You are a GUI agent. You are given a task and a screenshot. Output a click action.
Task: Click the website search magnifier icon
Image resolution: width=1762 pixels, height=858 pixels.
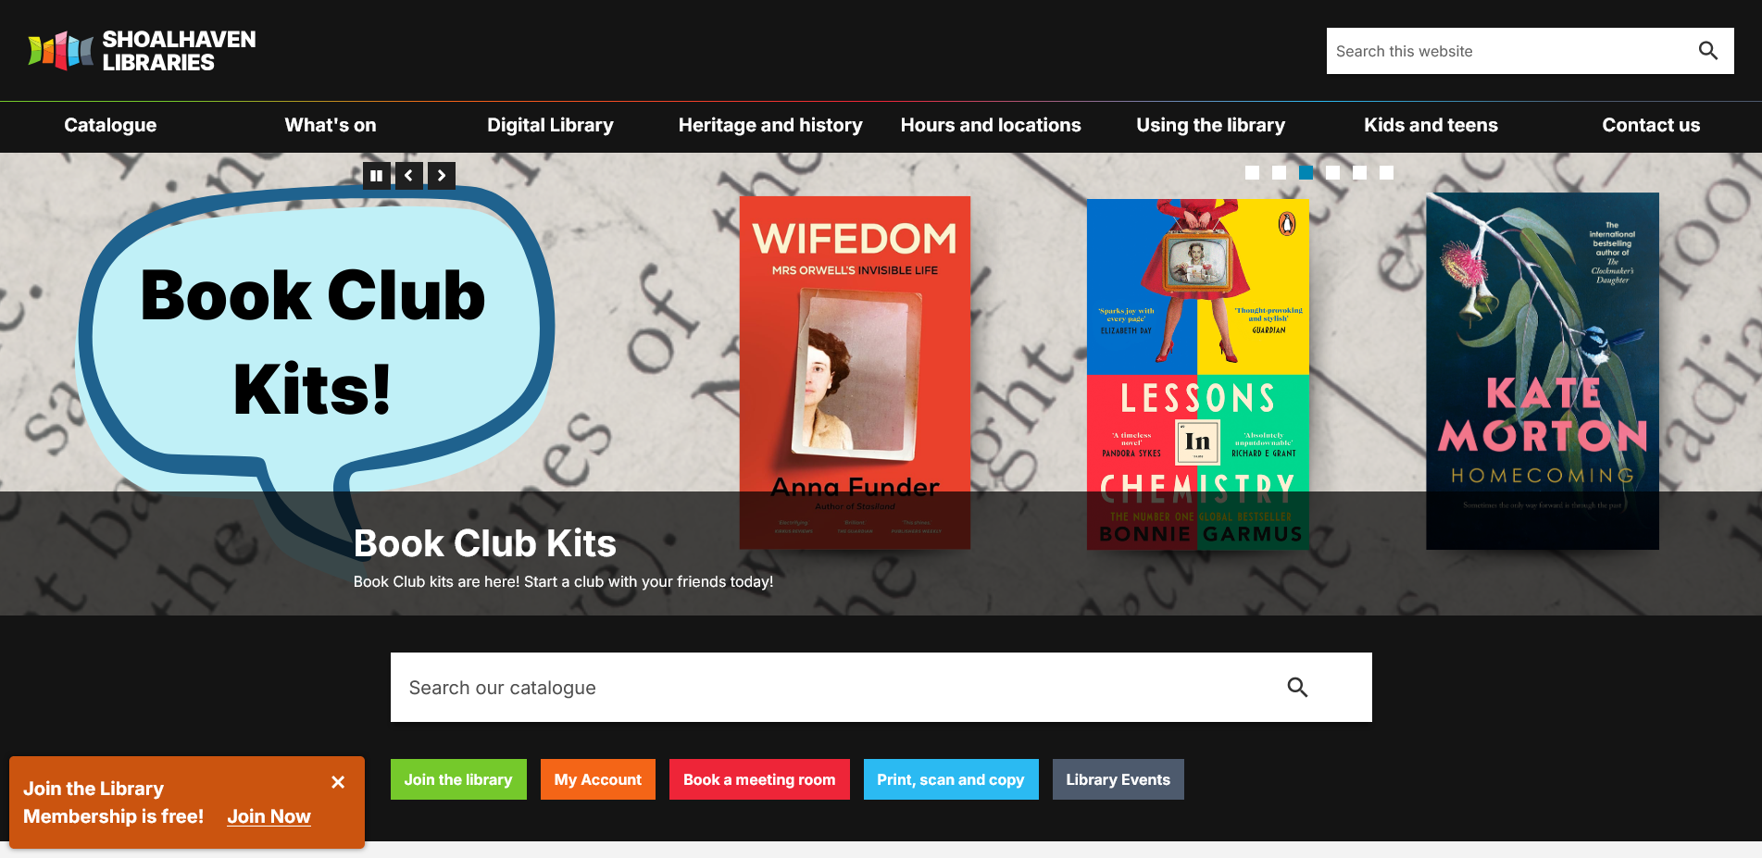click(1708, 51)
